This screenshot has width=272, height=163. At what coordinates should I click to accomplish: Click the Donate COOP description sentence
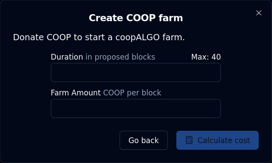point(99,38)
